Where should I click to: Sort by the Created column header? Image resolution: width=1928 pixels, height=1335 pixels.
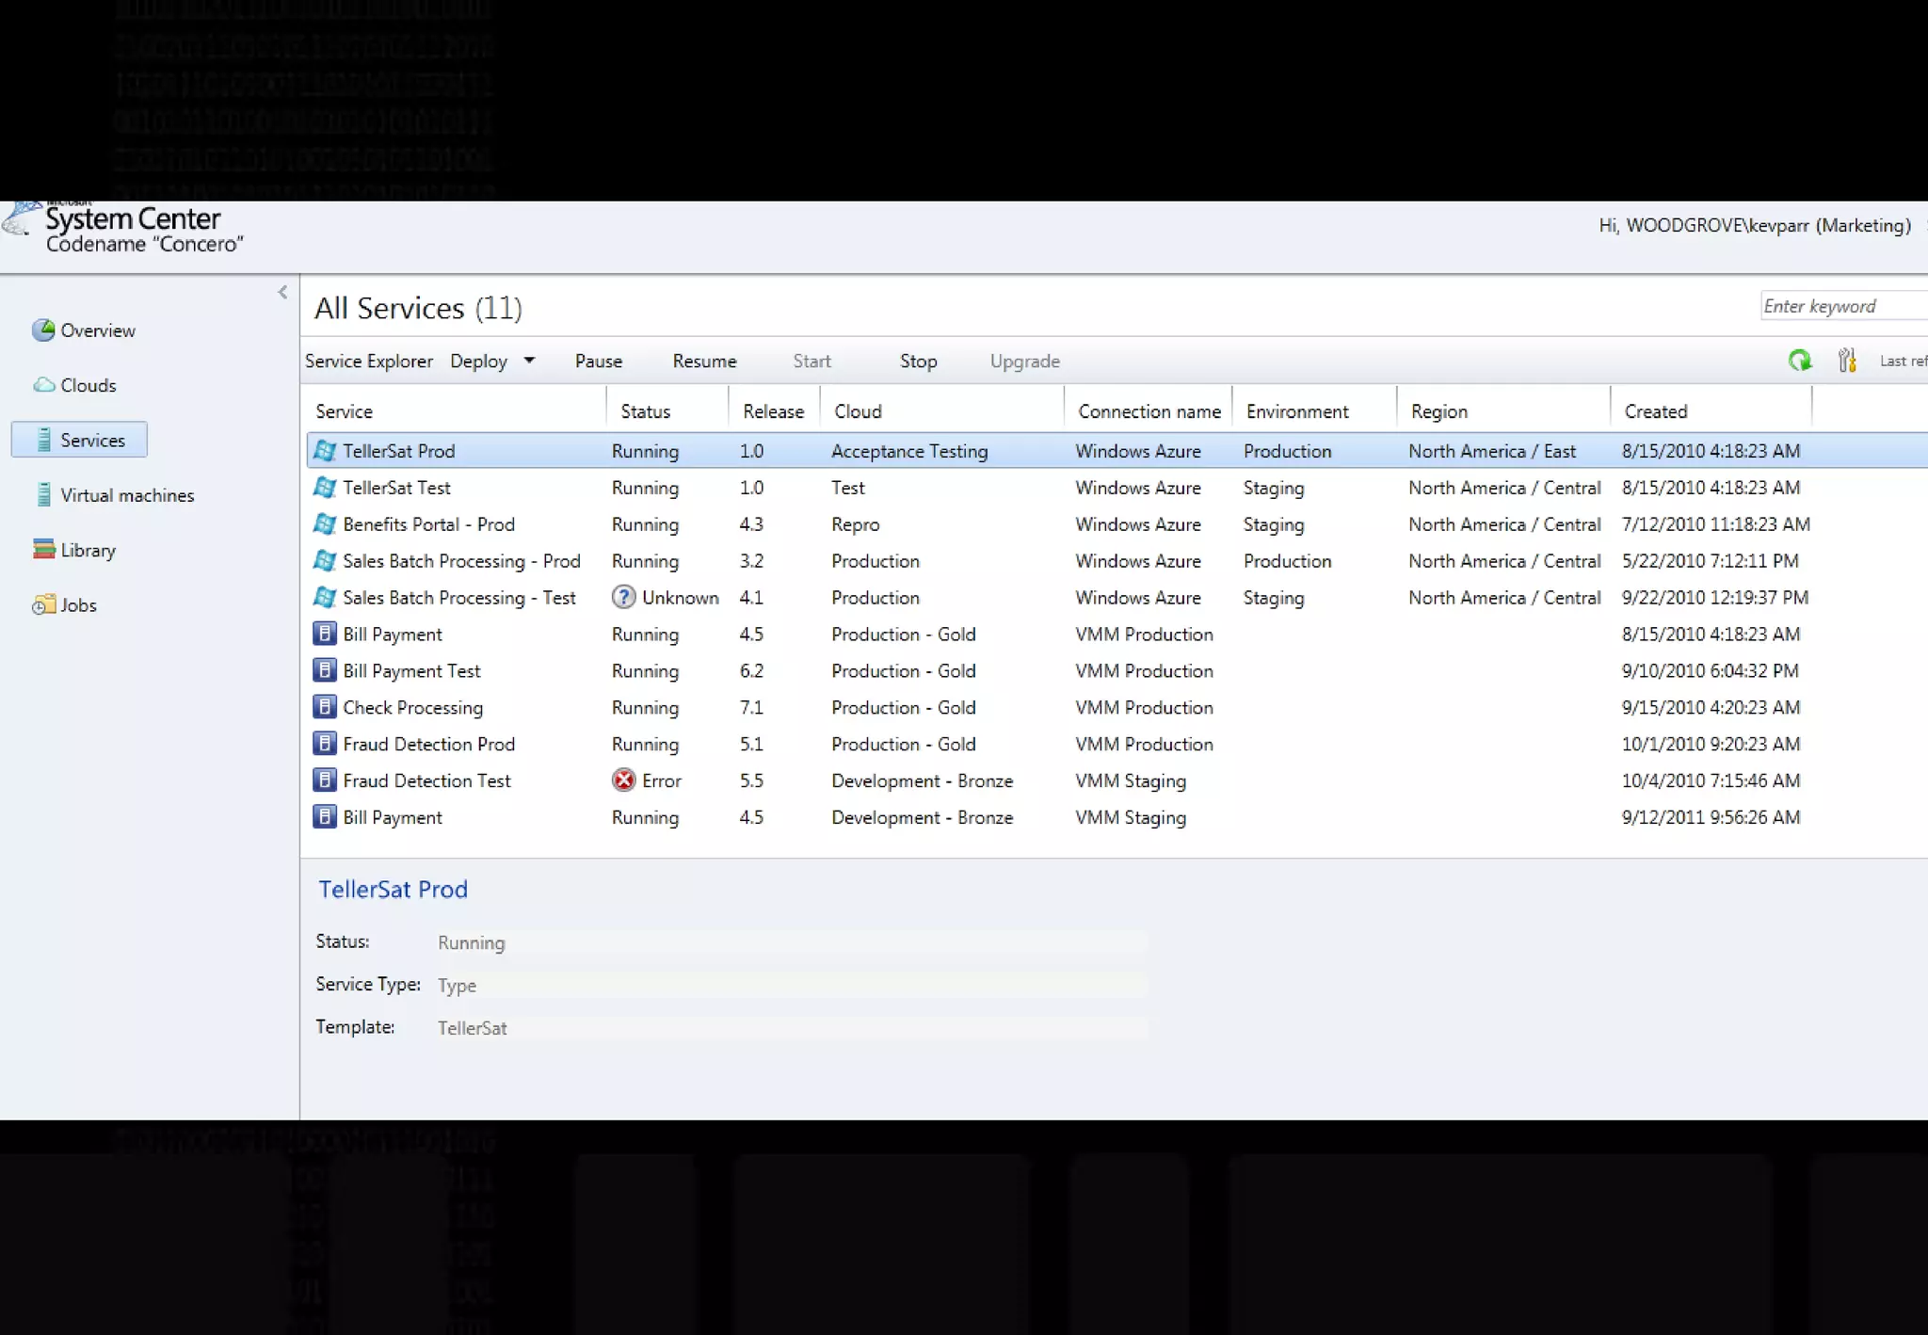click(x=1655, y=411)
